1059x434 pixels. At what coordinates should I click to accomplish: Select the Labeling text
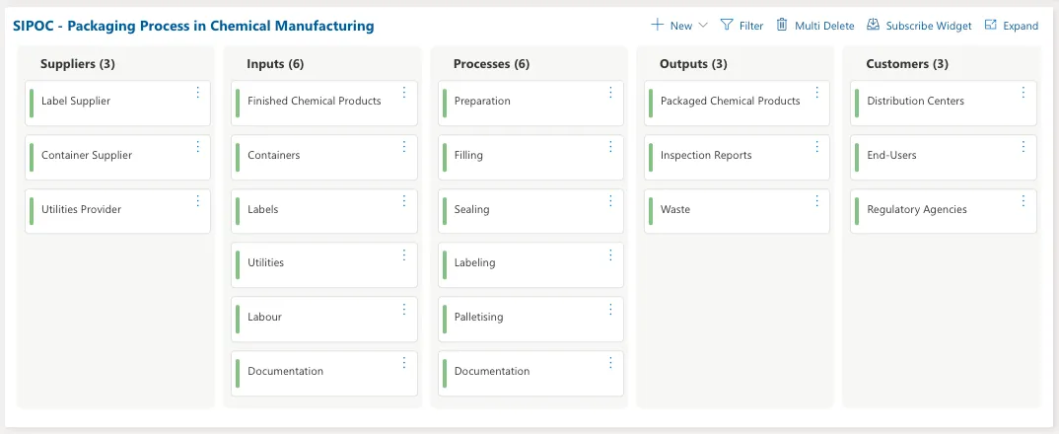point(474,263)
